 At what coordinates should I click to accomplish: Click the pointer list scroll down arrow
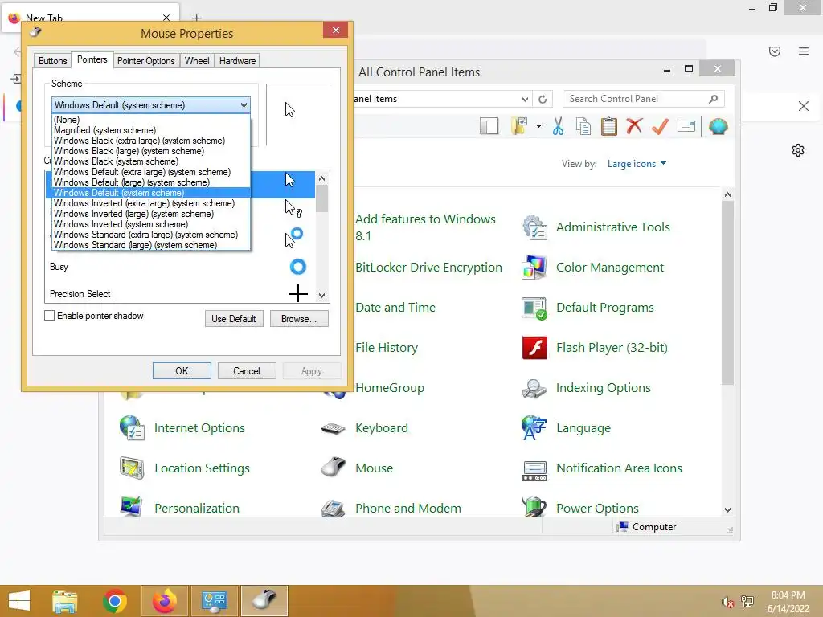coord(322,296)
